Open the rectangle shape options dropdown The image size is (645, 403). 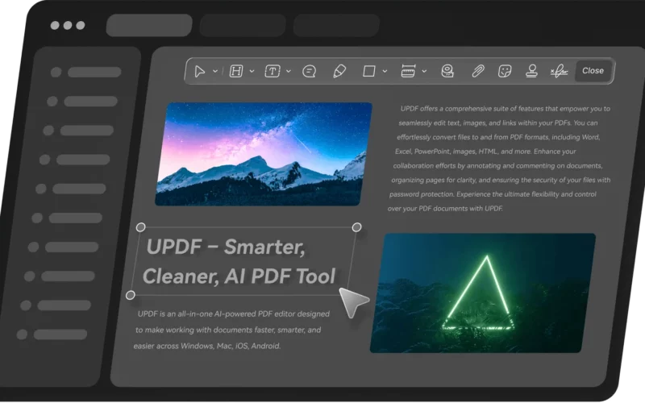pyautogui.click(x=385, y=71)
